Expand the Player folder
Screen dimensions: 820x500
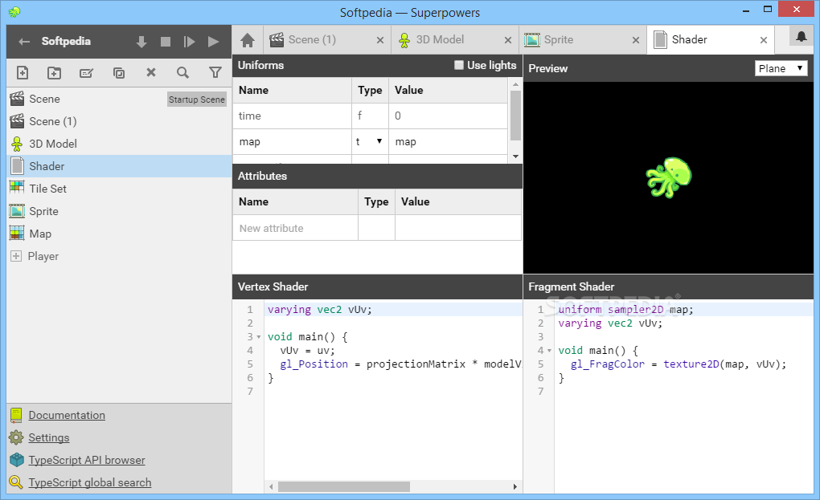(x=16, y=256)
